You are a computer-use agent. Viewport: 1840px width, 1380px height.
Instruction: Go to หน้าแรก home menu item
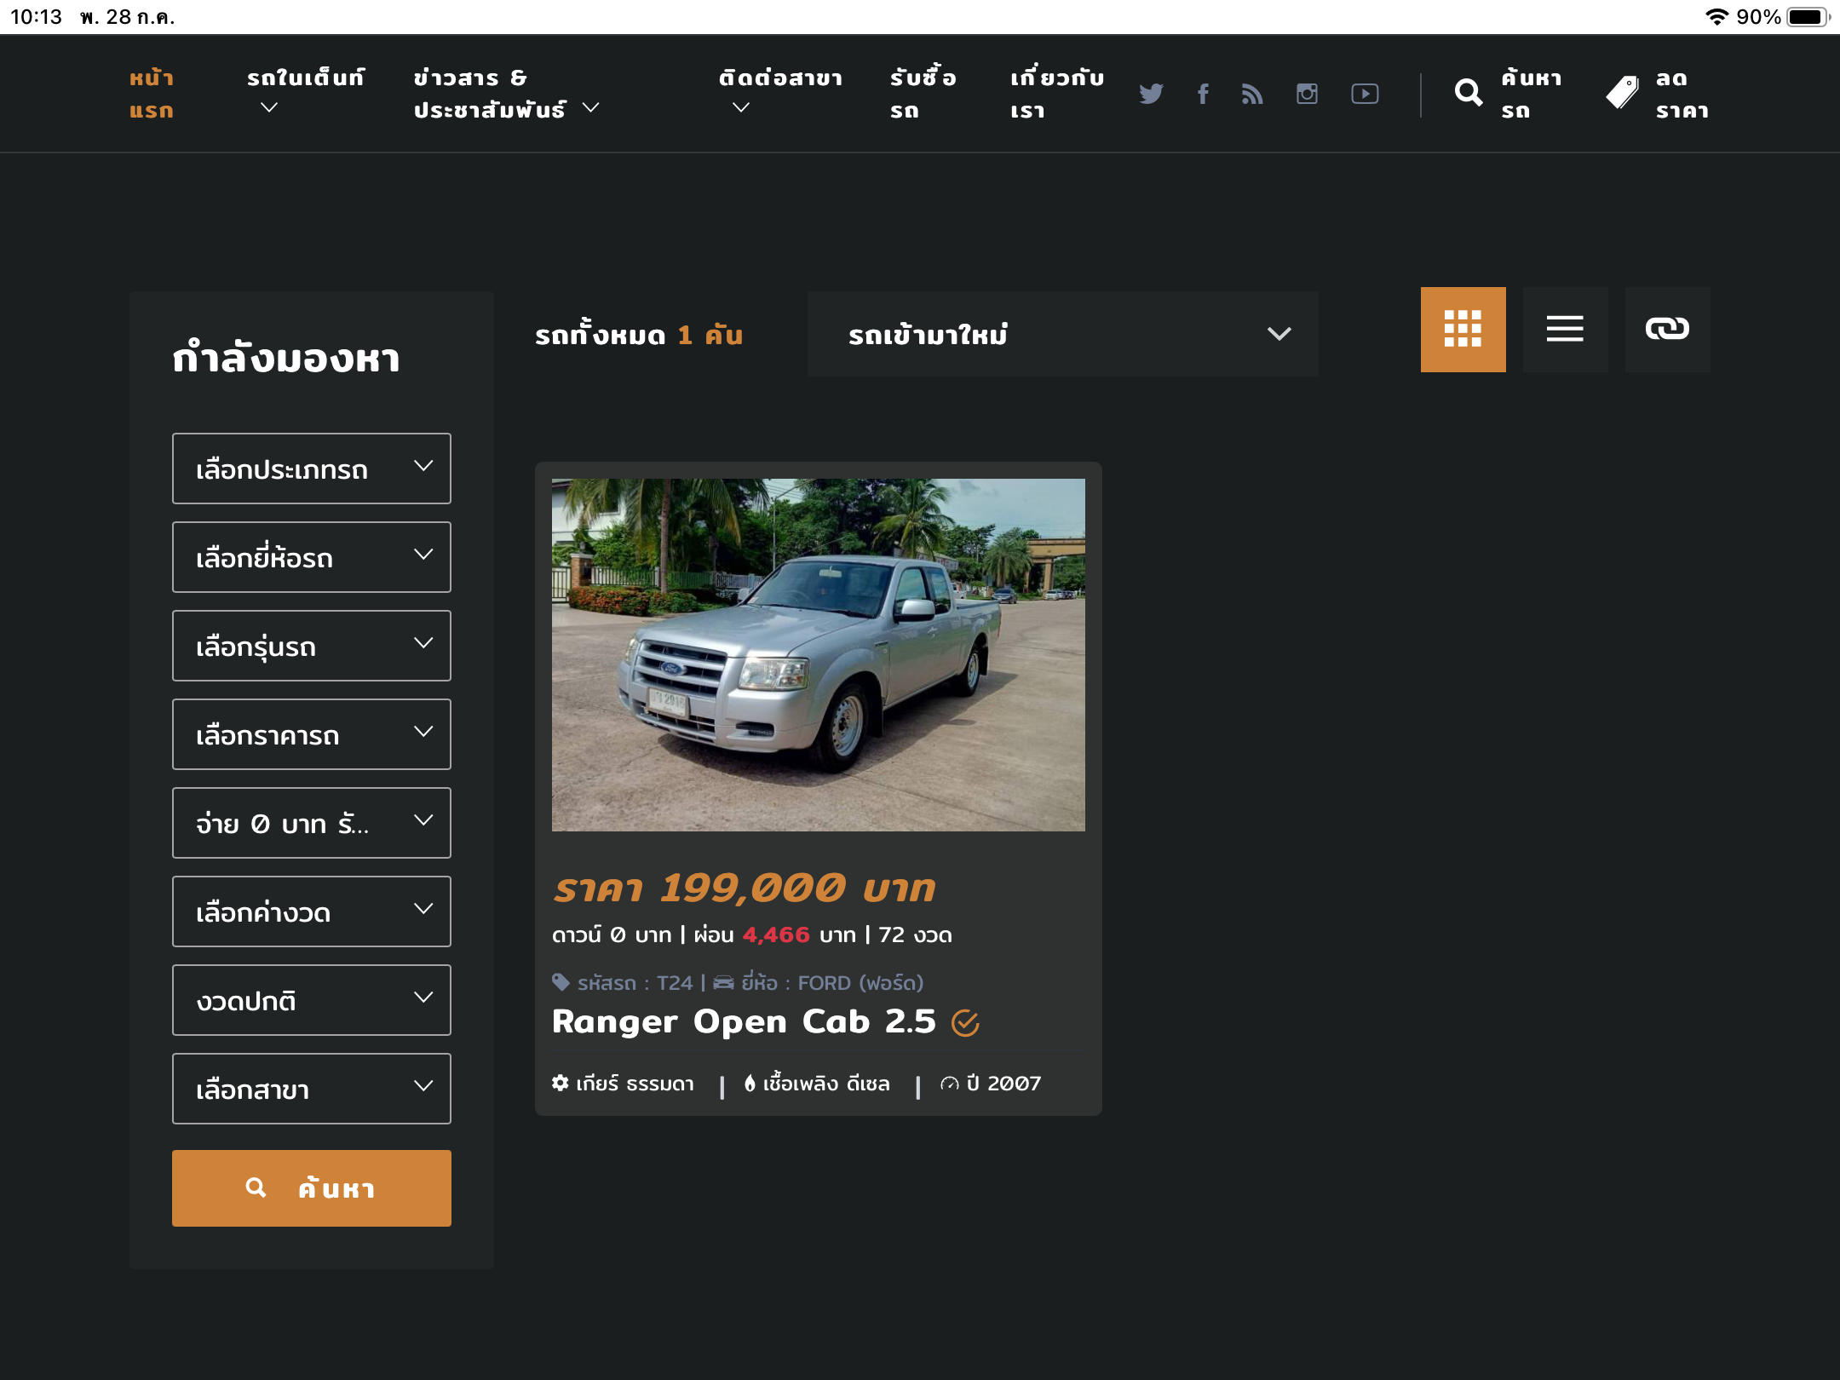[x=152, y=94]
